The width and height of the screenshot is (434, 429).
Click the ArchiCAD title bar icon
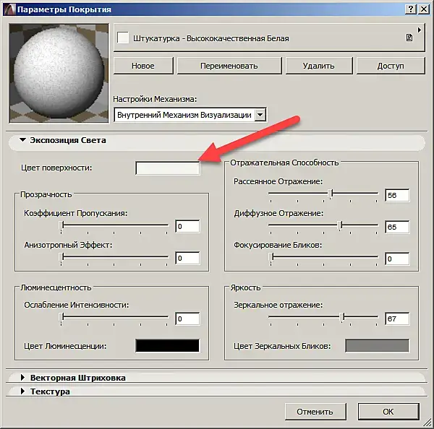point(9,9)
